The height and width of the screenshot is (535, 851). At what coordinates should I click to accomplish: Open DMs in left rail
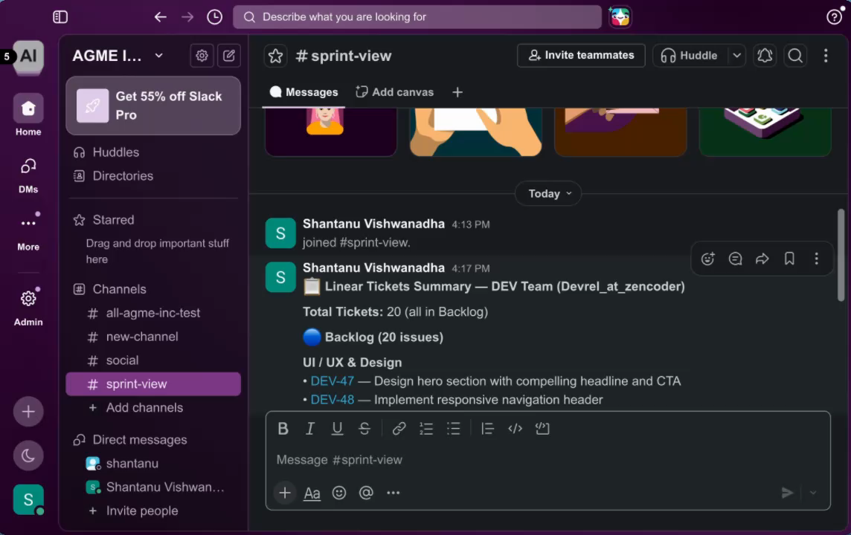[x=28, y=175]
